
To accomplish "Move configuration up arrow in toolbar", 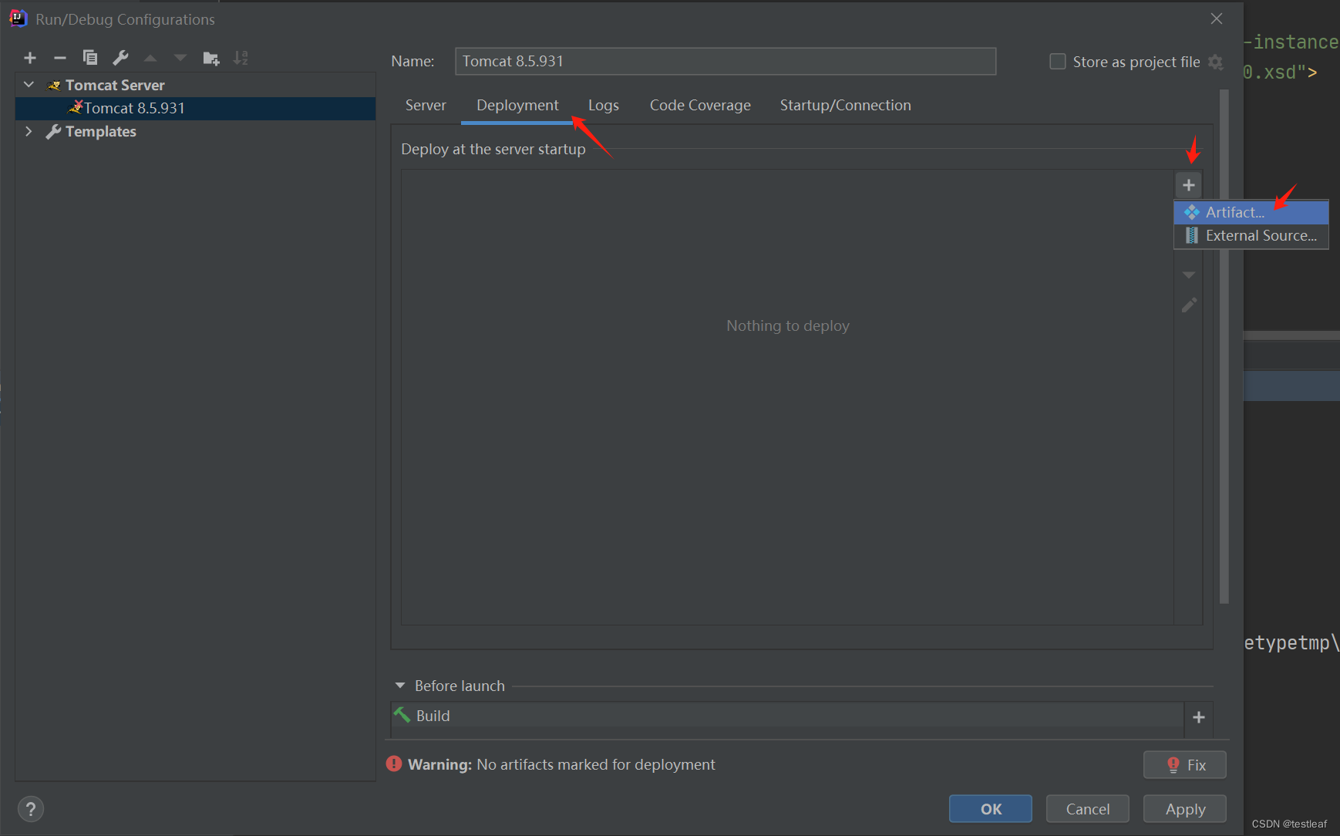I will (150, 58).
